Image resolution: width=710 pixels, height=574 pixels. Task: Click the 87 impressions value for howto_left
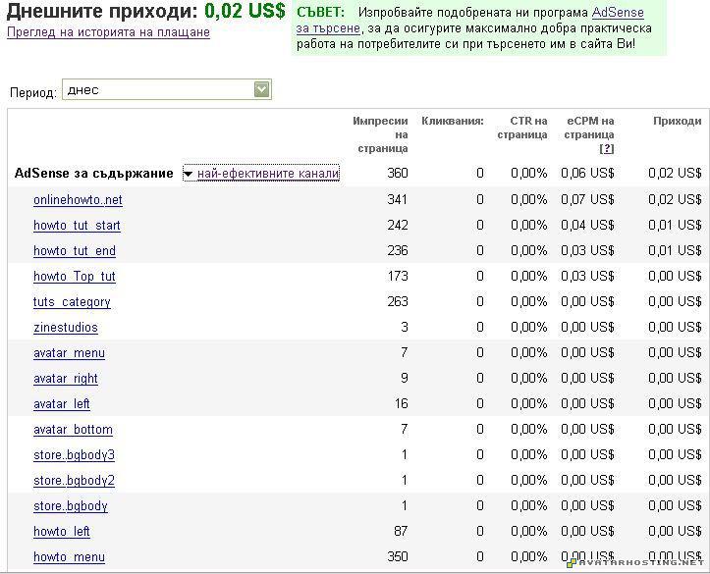click(401, 531)
